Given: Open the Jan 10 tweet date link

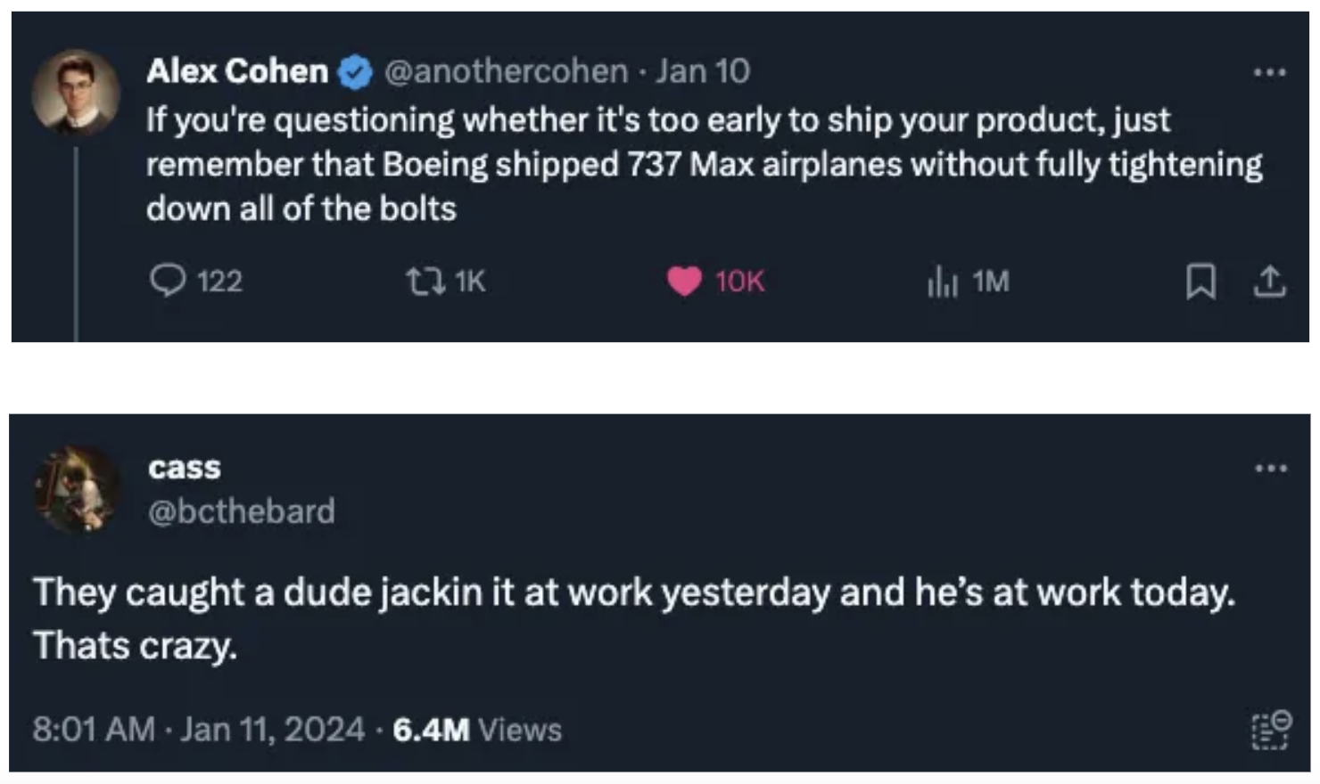Looking at the screenshot, I should pos(703,71).
